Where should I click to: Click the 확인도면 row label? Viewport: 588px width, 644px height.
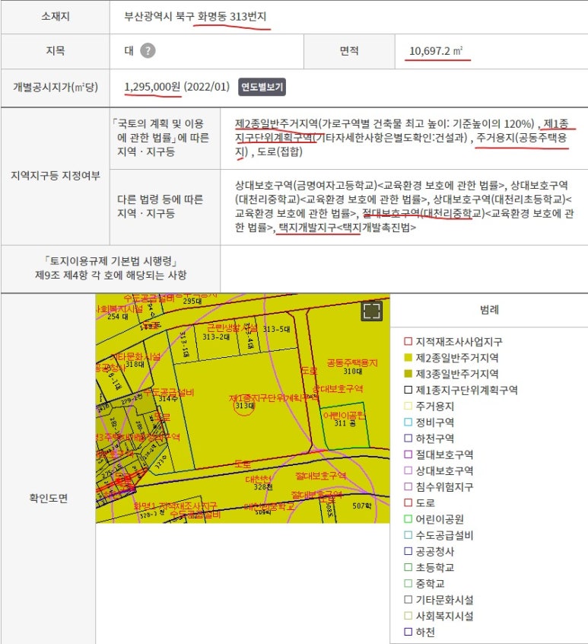point(49,498)
